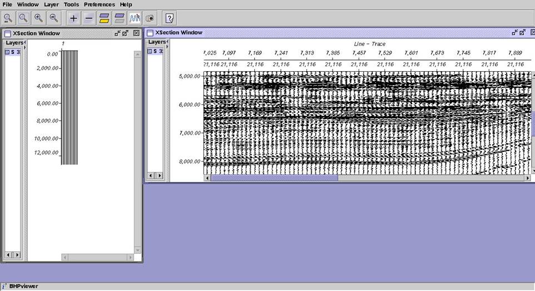Click the Layers header in seismic window
Image resolution: width=535 pixels, height=291 pixels.
157,42
